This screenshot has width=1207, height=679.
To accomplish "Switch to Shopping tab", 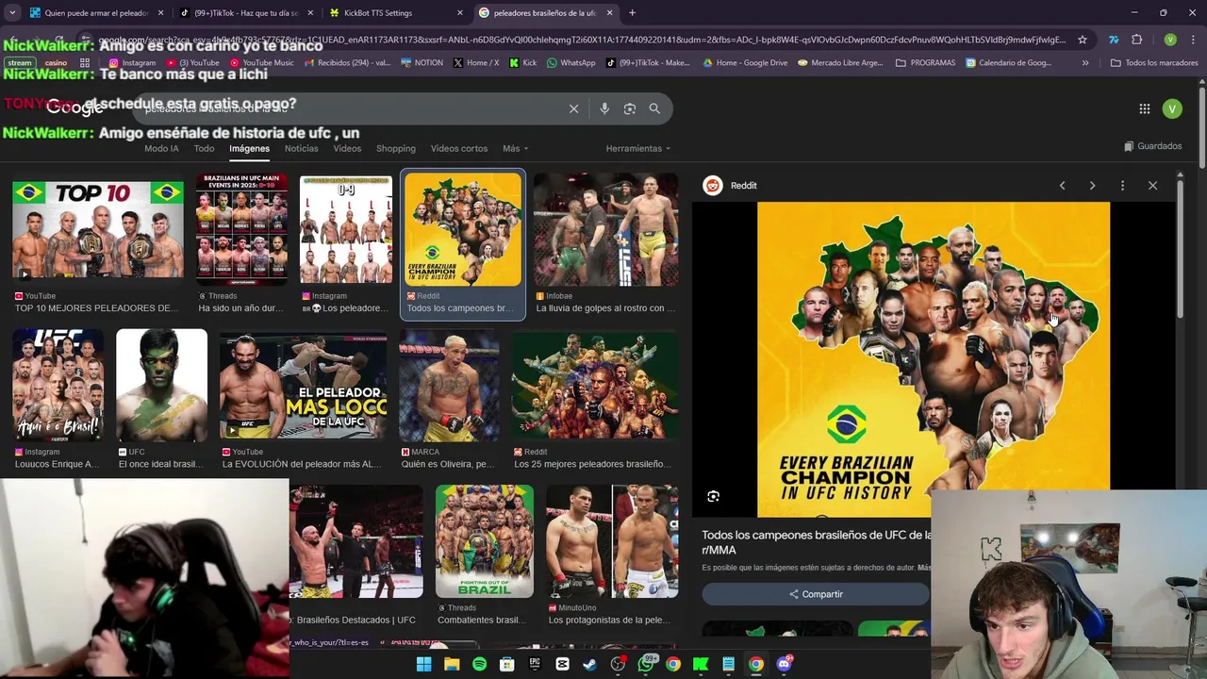I will pyautogui.click(x=396, y=148).
